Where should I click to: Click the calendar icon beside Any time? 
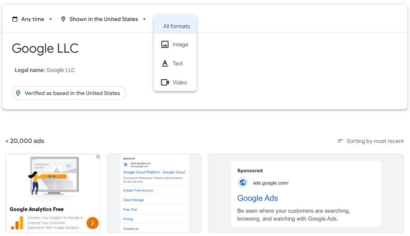(x=15, y=19)
